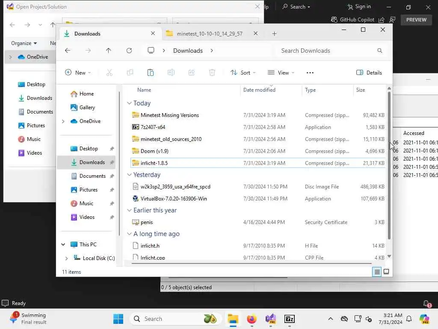Open Gallery in navigation pane
438x329 pixels.
pyautogui.click(x=87, y=108)
